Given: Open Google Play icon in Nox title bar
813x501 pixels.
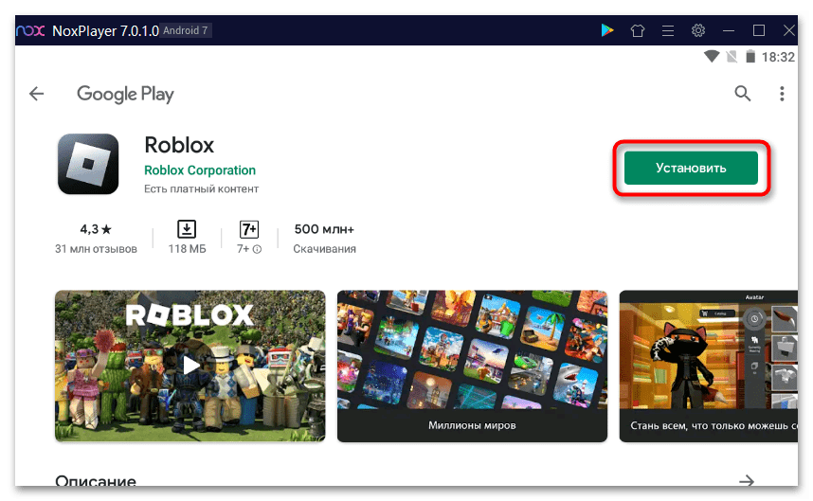Looking at the screenshot, I should [x=607, y=30].
